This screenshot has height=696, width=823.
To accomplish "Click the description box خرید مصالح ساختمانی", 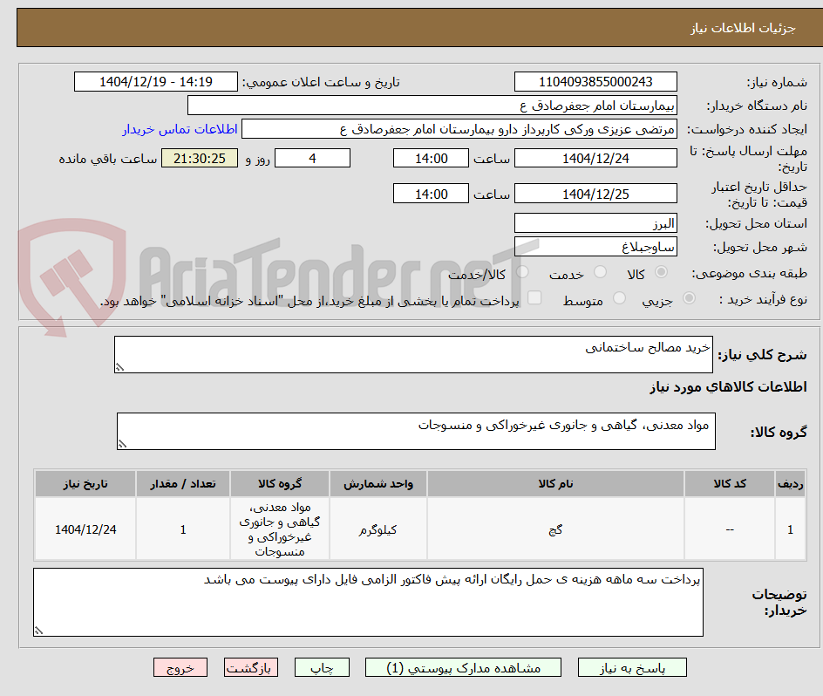I will coord(413,355).
